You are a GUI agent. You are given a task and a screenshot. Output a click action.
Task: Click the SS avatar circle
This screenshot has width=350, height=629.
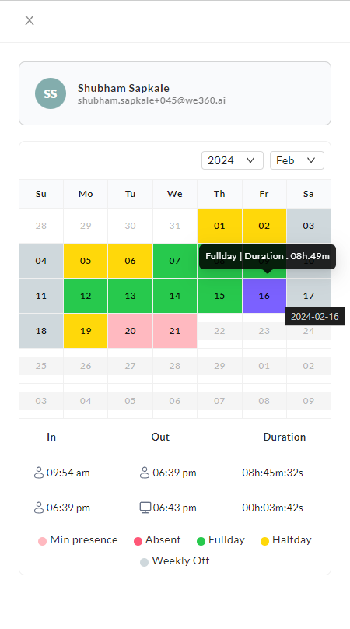pos(51,93)
